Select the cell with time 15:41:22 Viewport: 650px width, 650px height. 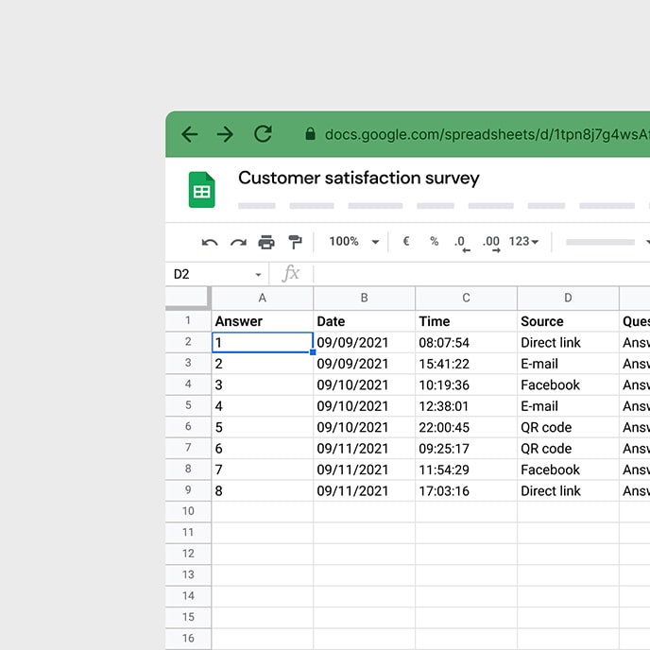[467, 364]
